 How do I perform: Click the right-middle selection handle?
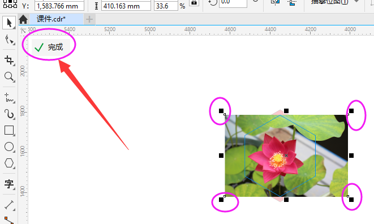click(x=351, y=156)
